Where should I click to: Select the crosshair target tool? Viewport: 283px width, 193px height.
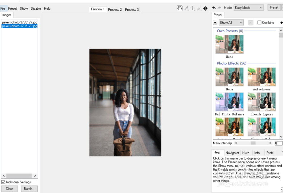coord(192,8)
